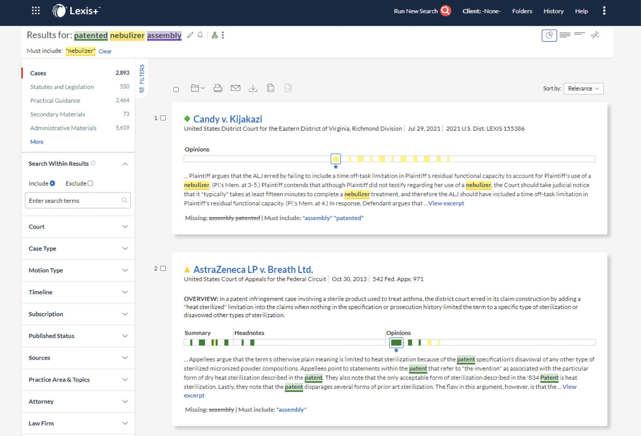Select the Exclude radio button

pos(91,183)
